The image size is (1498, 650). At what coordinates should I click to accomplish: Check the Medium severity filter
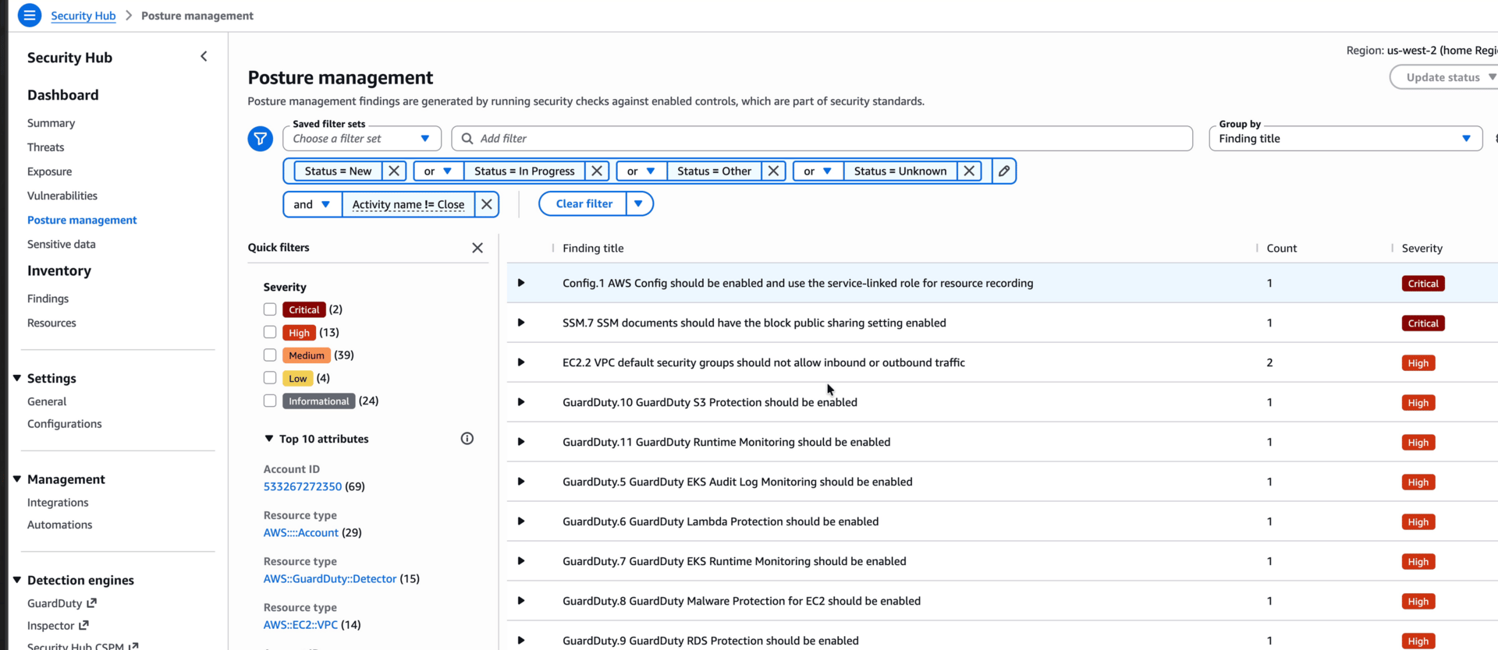[x=270, y=355]
